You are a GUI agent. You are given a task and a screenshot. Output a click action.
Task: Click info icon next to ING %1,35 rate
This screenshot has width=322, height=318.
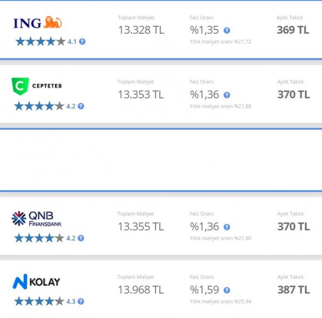click(226, 31)
